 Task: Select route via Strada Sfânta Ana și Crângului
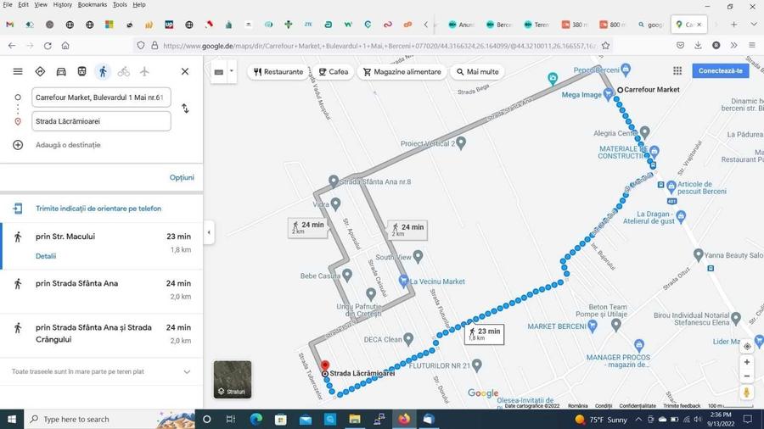click(101, 335)
